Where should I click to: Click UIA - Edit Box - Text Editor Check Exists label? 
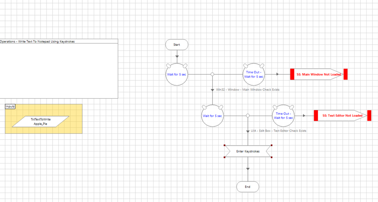(278, 131)
